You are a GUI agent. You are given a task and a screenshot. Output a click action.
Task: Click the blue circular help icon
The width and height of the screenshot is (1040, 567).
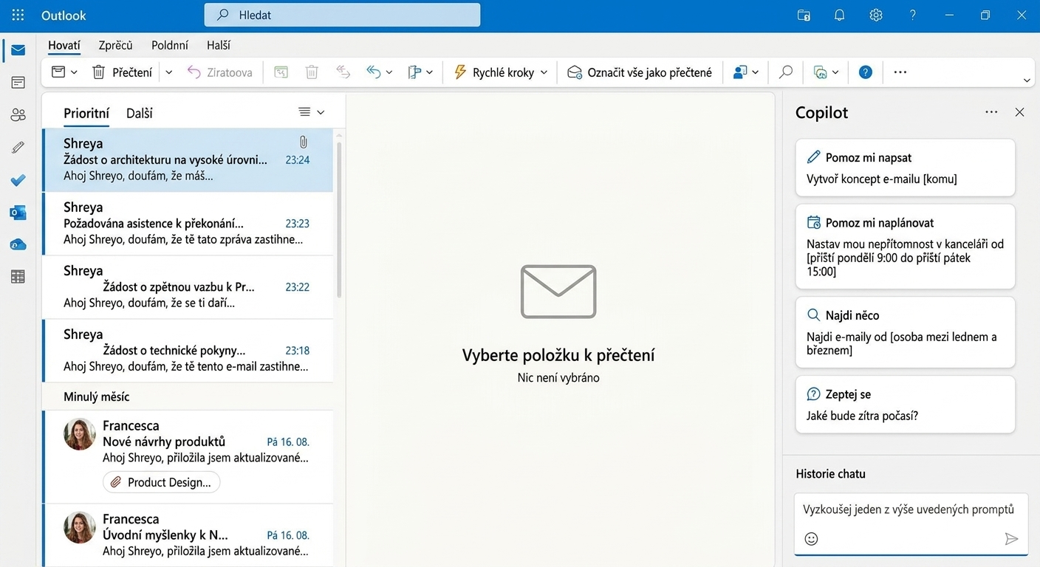tap(866, 72)
